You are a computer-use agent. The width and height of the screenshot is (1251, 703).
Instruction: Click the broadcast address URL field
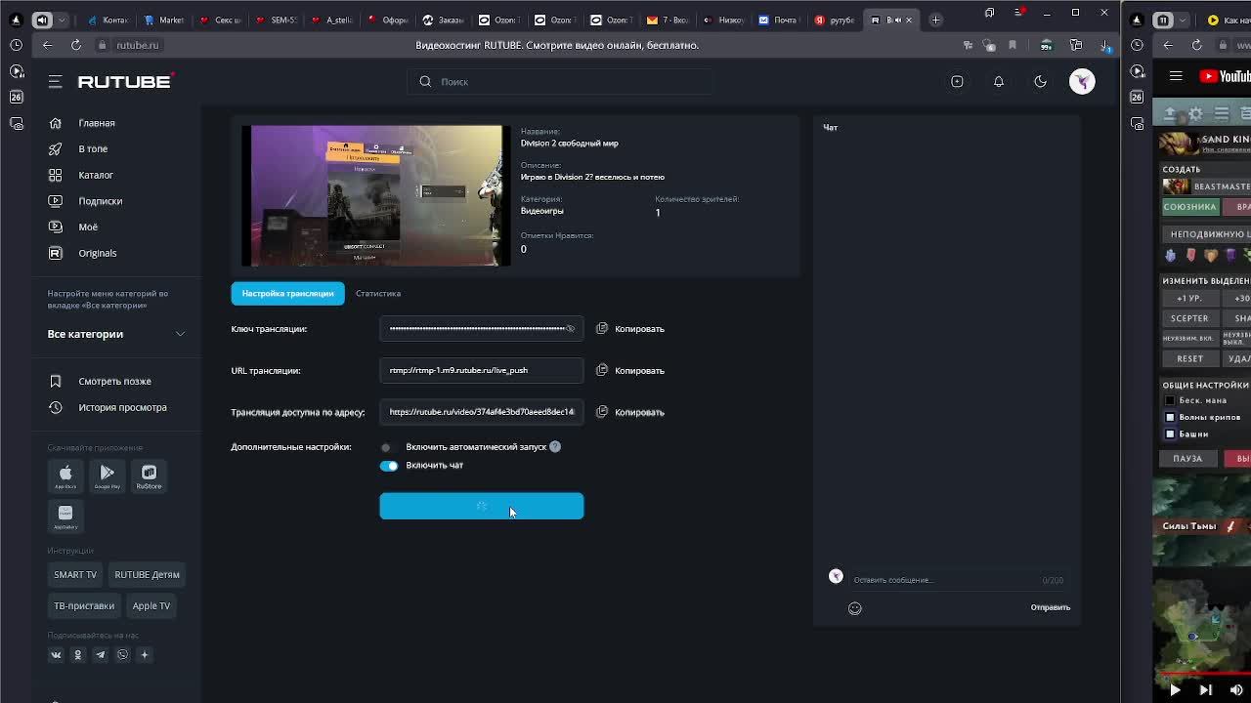pyautogui.click(x=482, y=412)
